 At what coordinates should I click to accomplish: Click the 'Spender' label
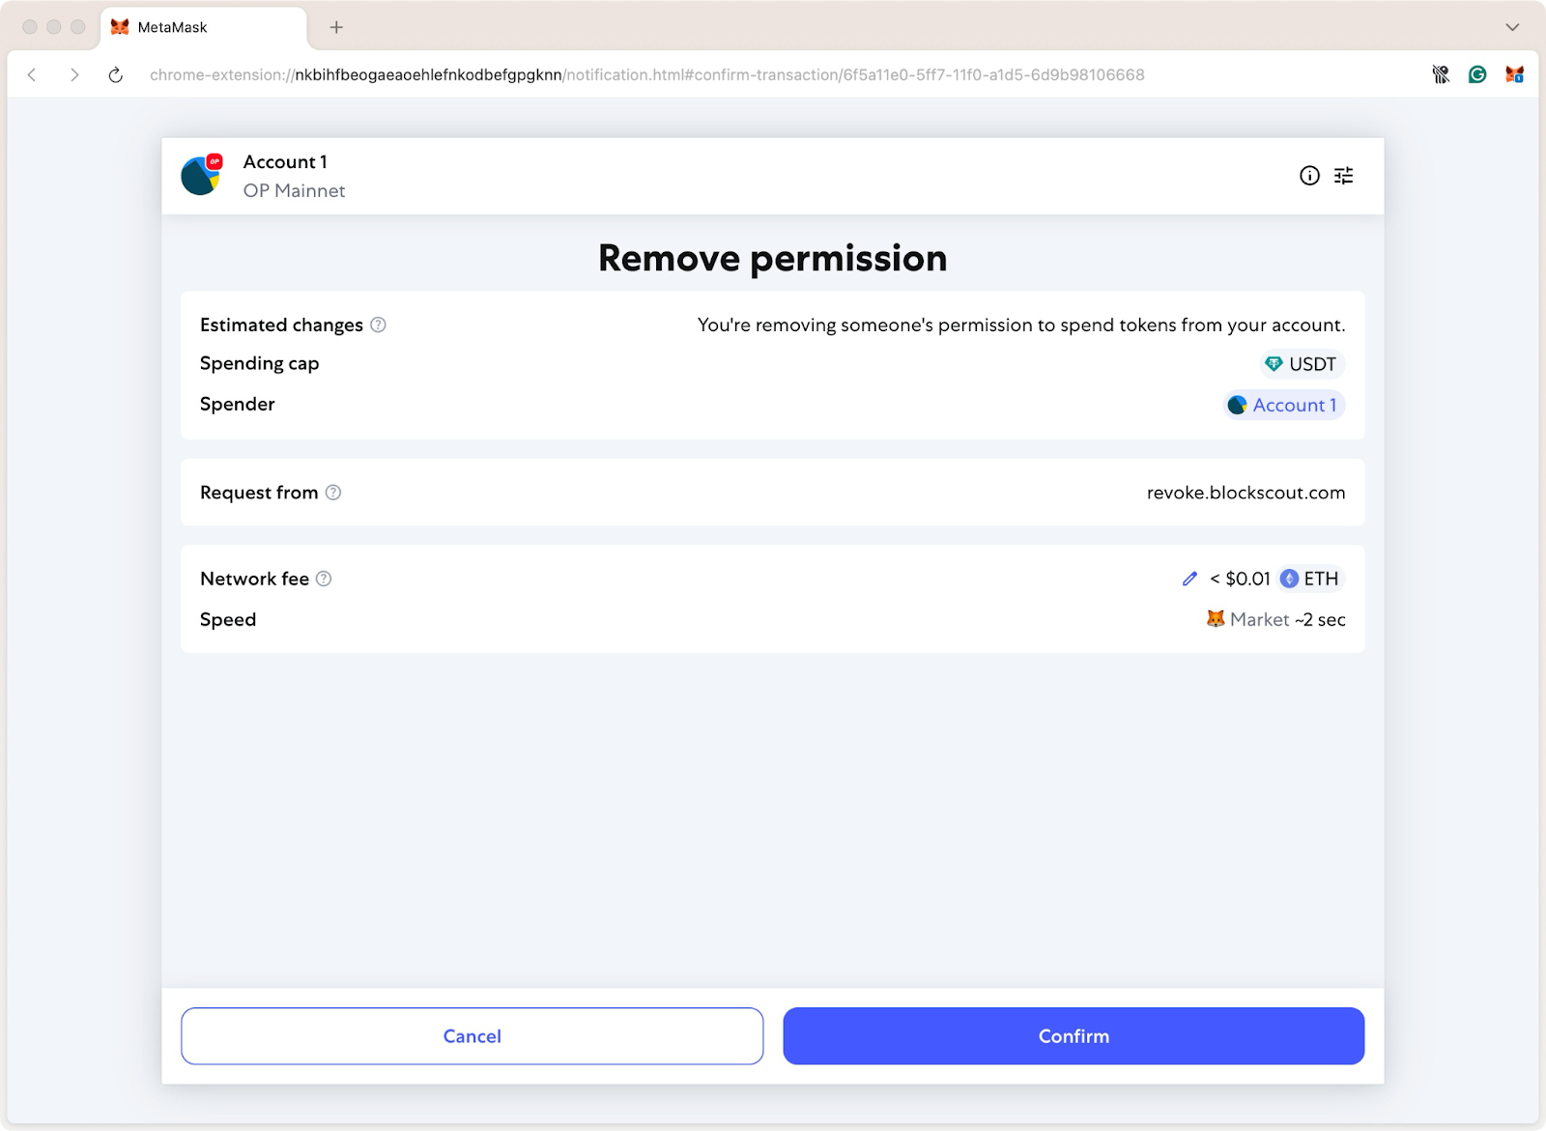tap(237, 404)
